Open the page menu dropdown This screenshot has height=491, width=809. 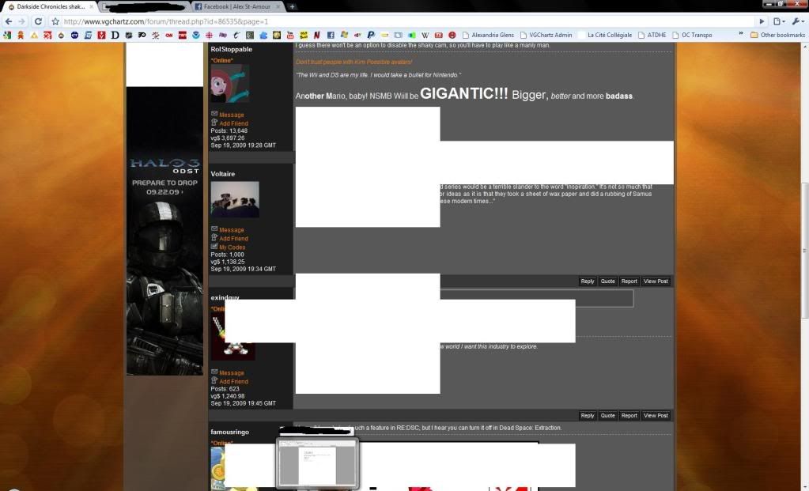coord(779,21)
